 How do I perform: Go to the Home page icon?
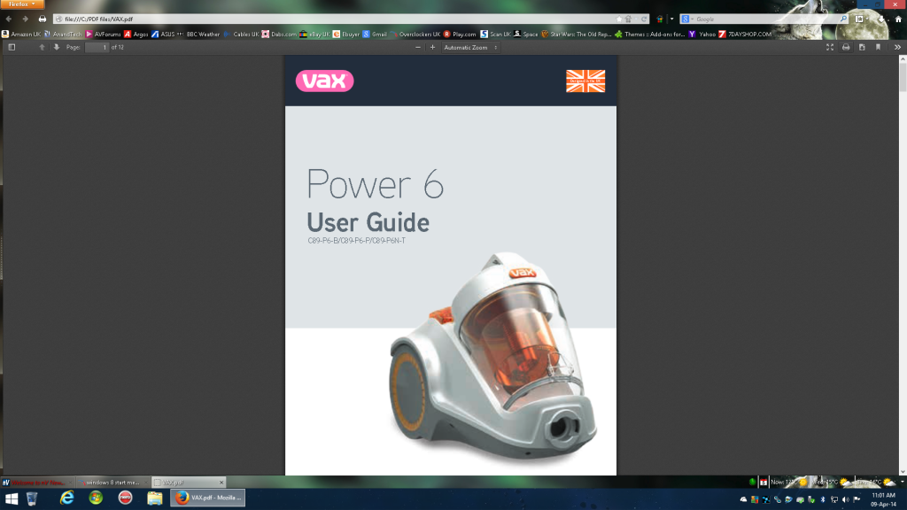pos(898,19)
